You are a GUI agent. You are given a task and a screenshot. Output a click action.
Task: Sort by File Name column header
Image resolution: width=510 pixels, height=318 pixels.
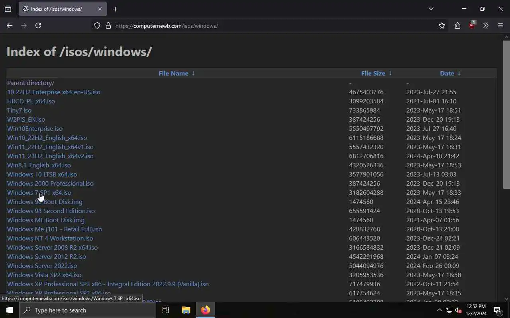[173, 73]
